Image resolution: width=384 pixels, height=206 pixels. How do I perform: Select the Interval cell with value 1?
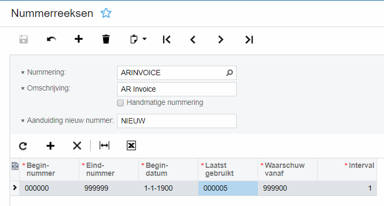[x=347, y=188]
